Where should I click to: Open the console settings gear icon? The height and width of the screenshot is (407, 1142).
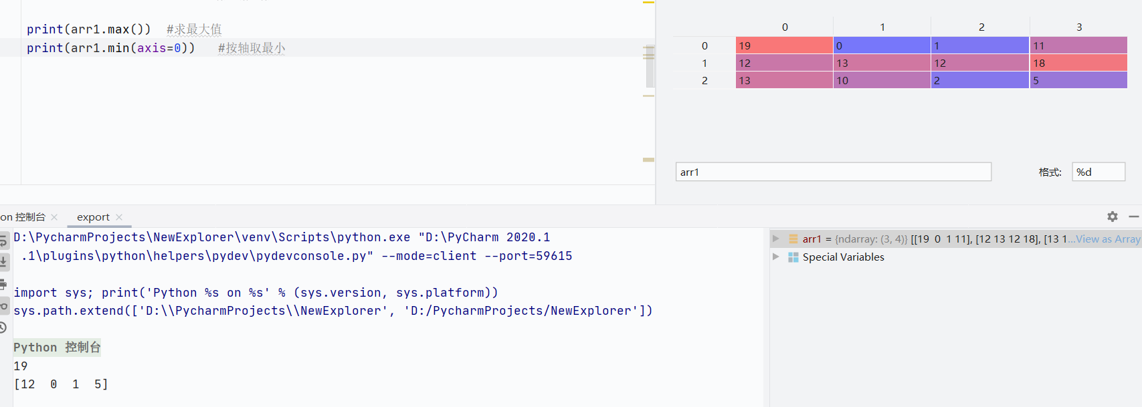coord(1113,217)
